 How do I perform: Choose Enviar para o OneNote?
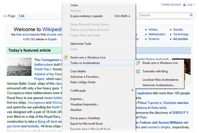click(x=85, y=118)
